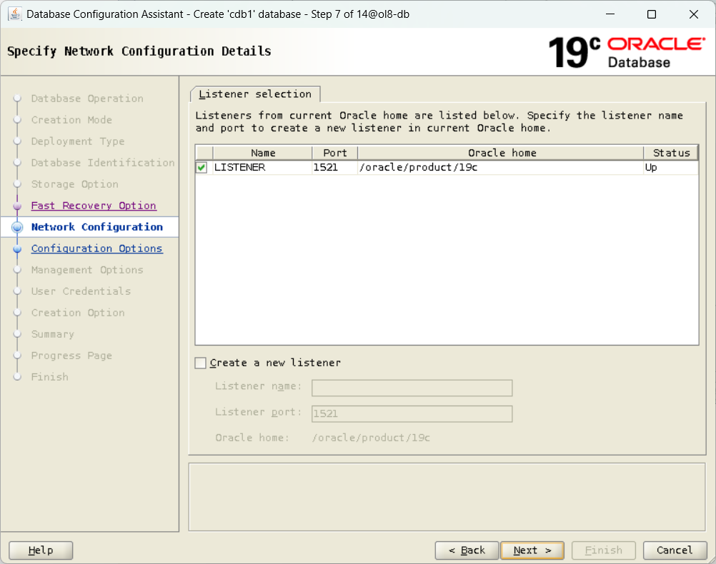Select the LISTENER name cell

point(262,168)
